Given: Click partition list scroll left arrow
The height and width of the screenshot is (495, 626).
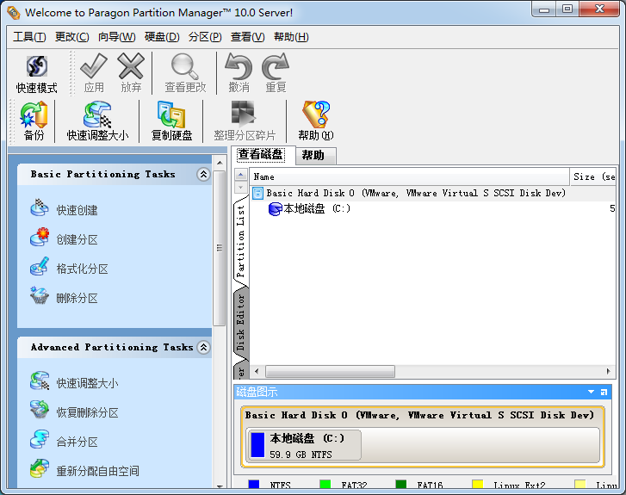Looking at the screenshot, I should (x=257, y=371).
